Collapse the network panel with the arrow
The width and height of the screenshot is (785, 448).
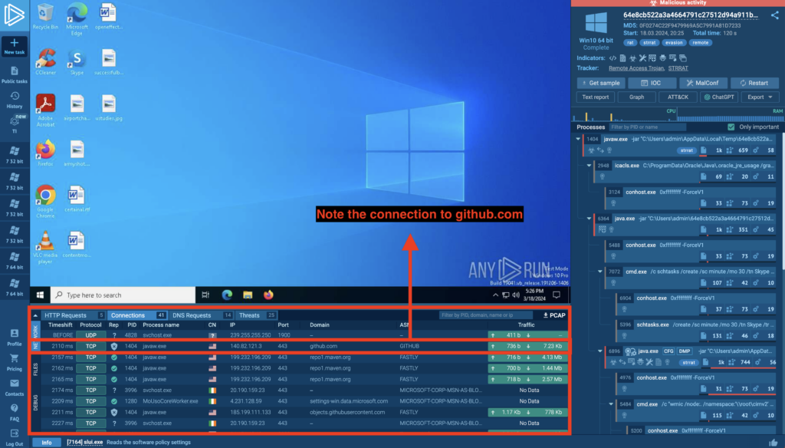(34, 315)
